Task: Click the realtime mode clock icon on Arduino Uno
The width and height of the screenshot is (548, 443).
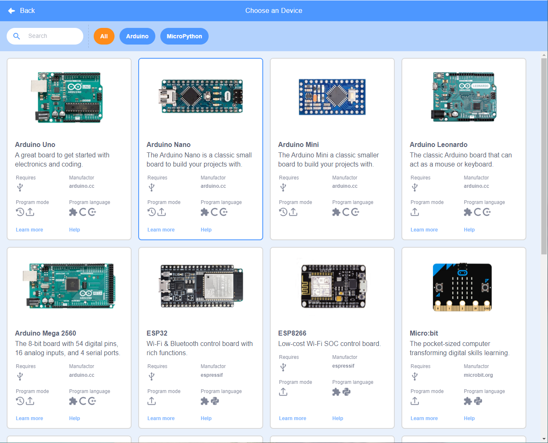Action: [x=20, y=212]
